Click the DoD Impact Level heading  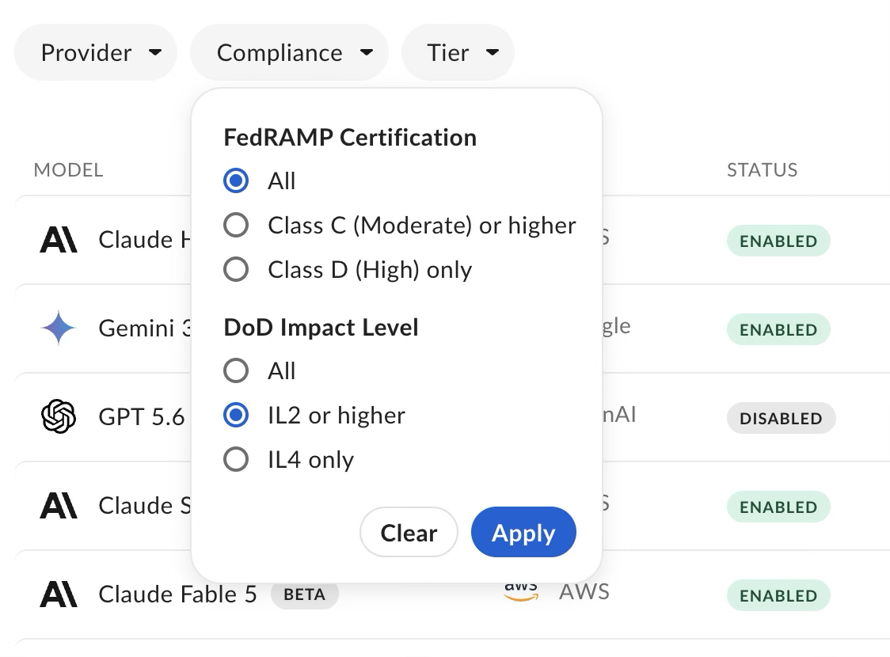pos(321,328)
